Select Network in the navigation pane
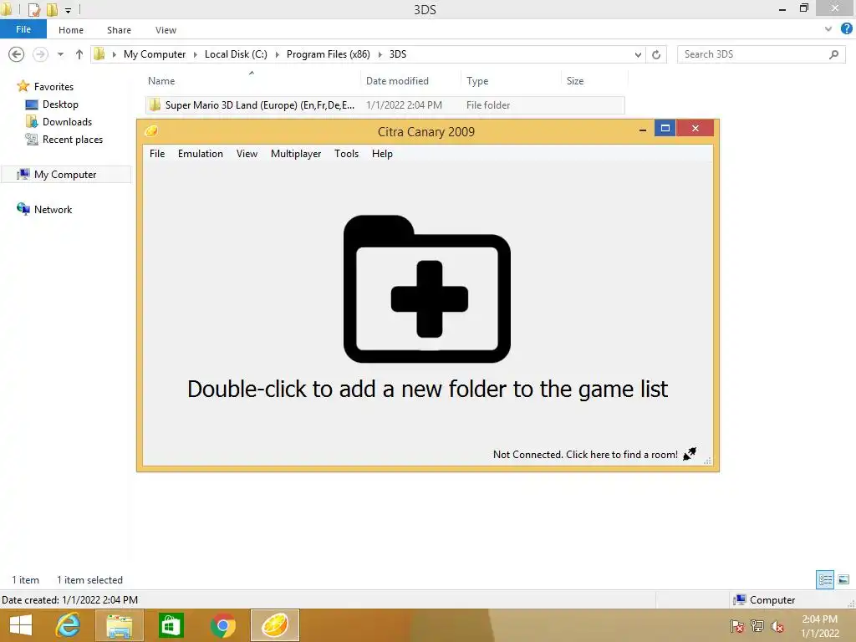 coord(53,210)
